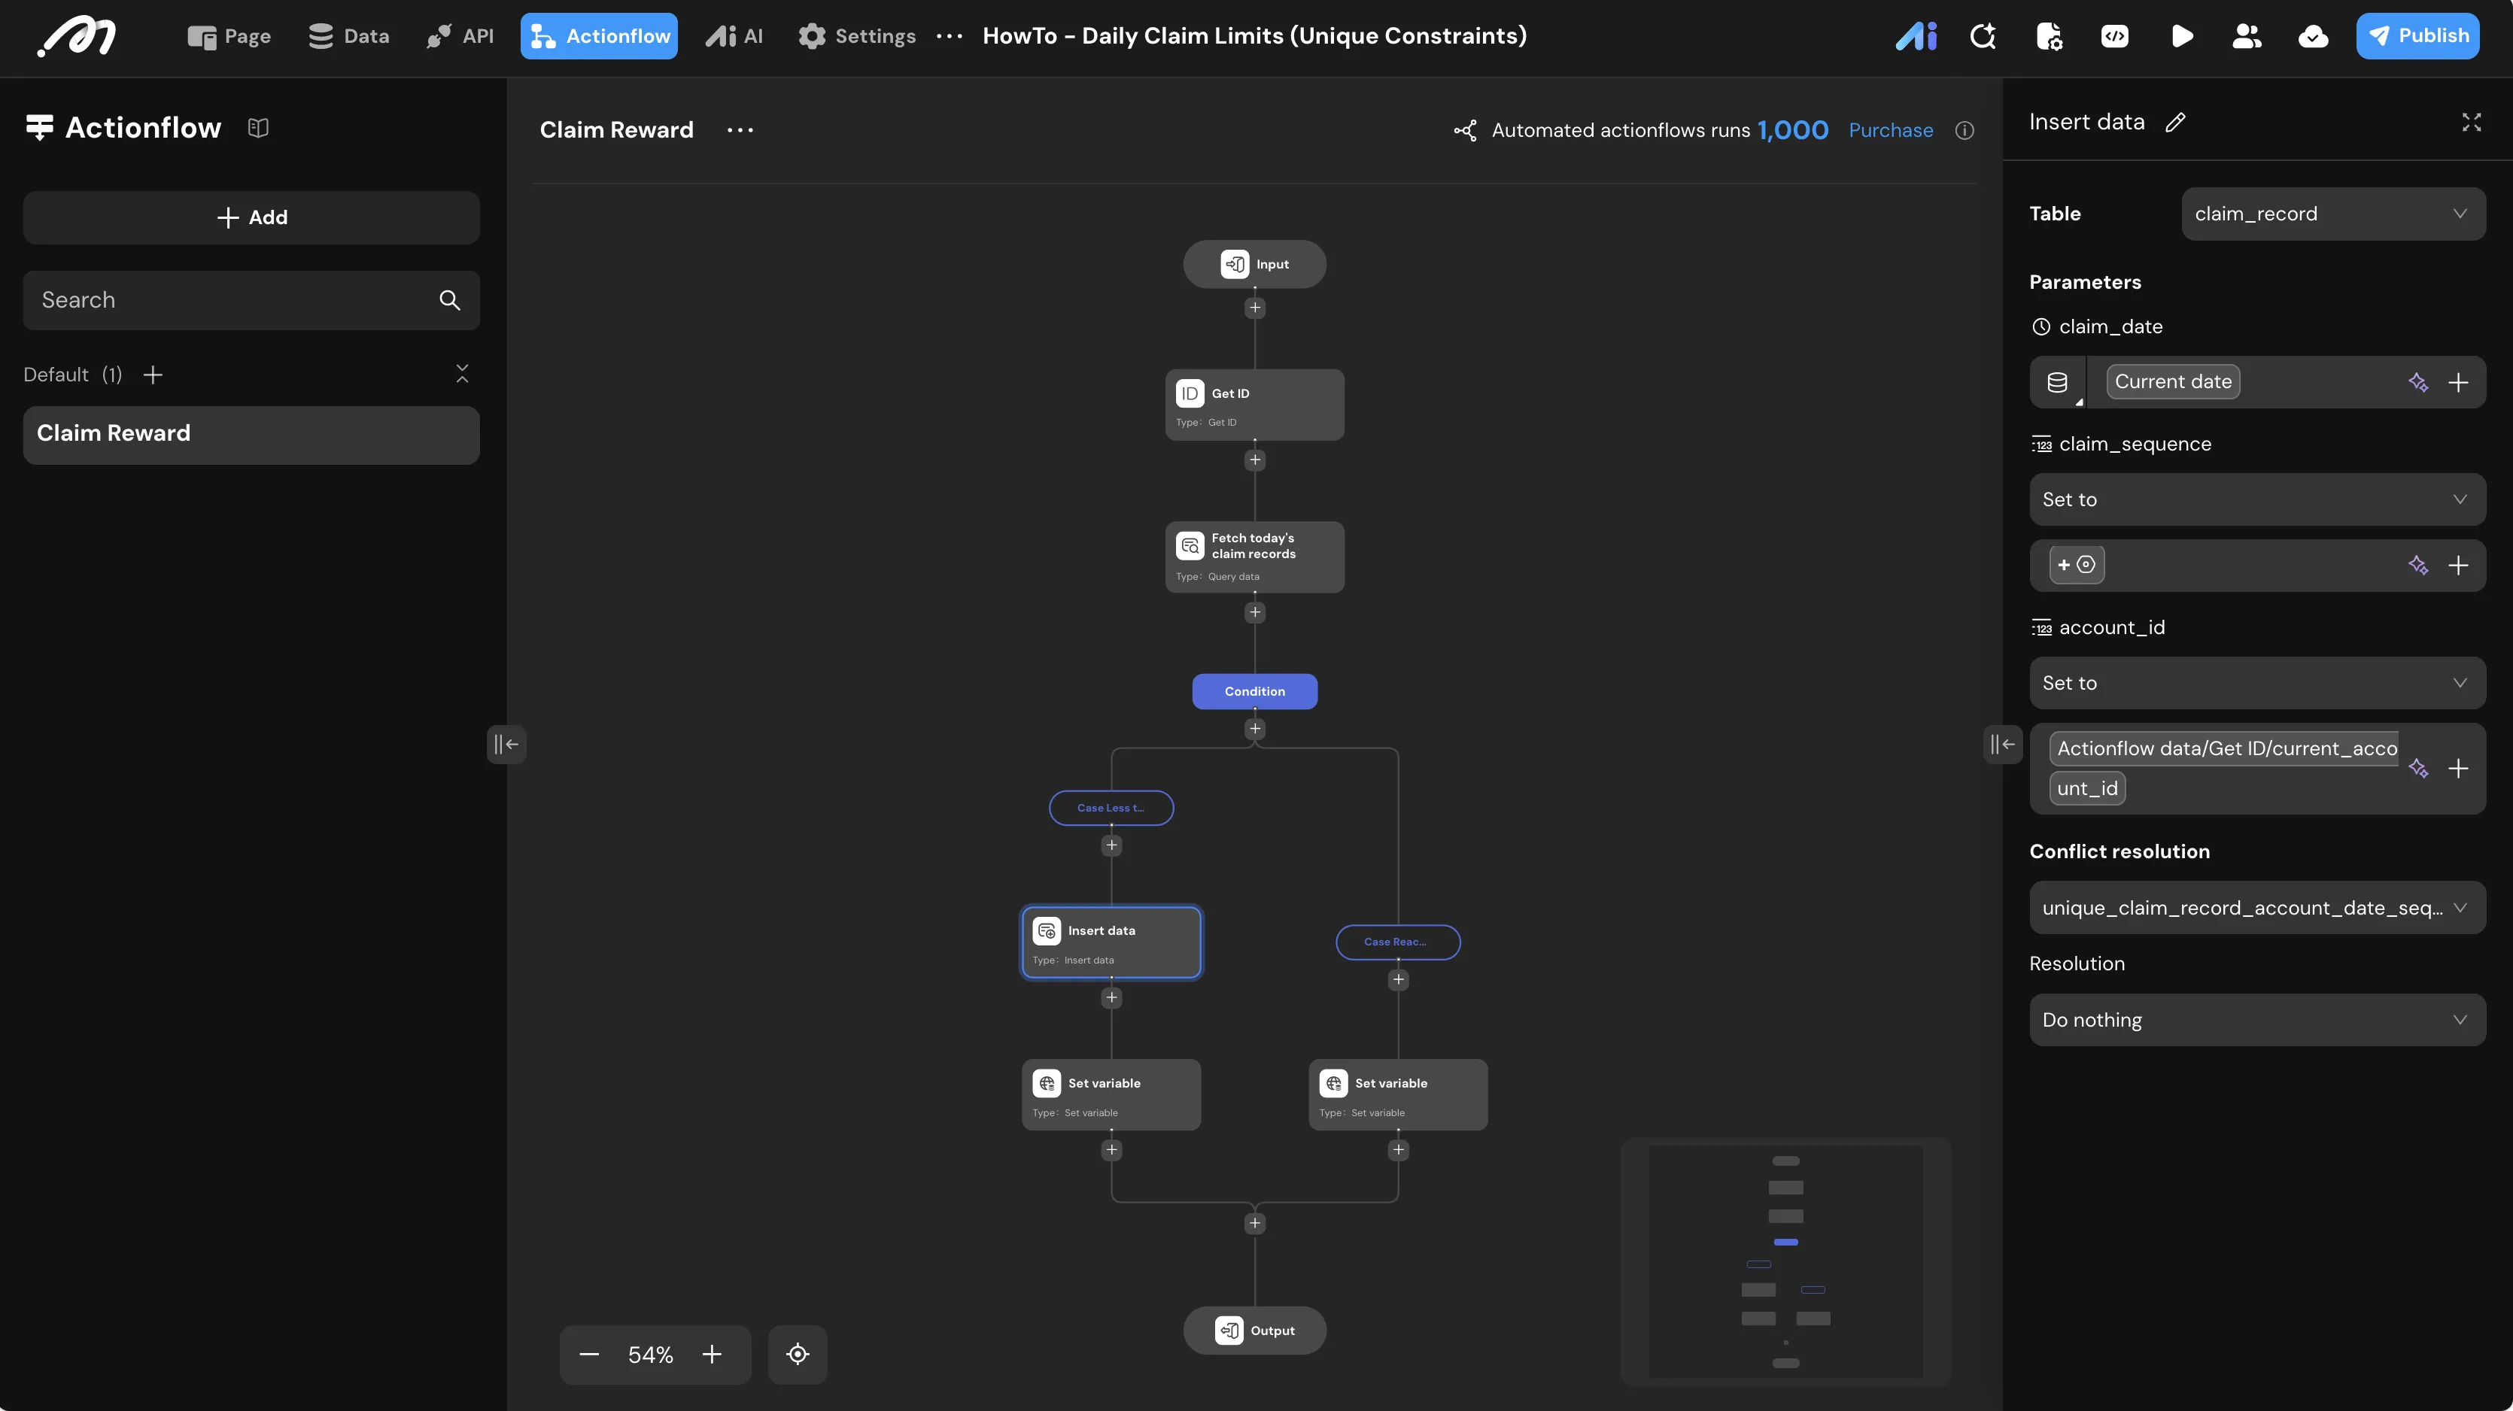Open the Resolution Do nothing dropdown
Screen dimensions: 2513x1411
tap(2256, 1020)
